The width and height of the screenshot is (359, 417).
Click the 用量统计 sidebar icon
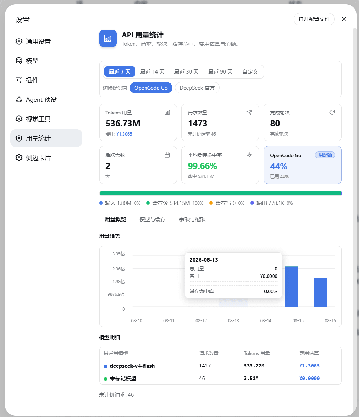[x=19, y=138]
